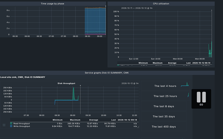The height and width of the screenshot is (139, 223).
Task: Click the Last value 11.81 KiB/s
Action: pos(110,126)
